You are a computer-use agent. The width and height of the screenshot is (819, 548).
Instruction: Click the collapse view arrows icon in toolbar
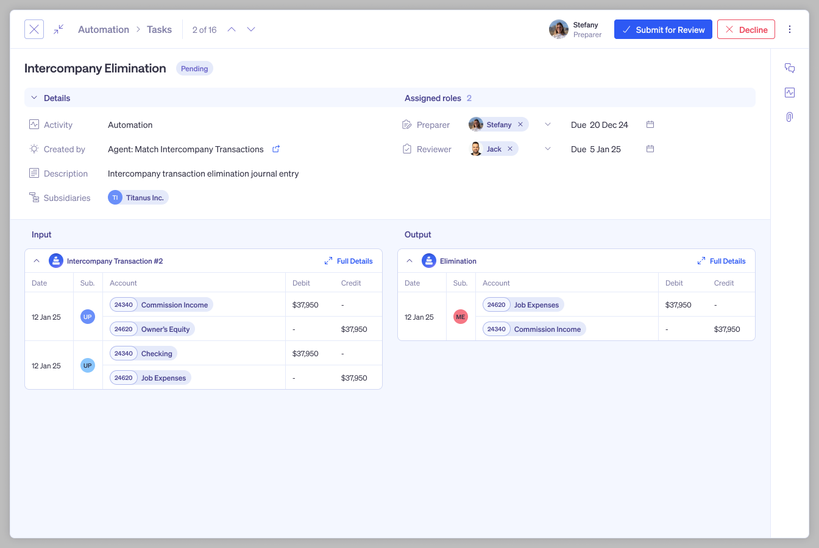(x=58, y=29)
